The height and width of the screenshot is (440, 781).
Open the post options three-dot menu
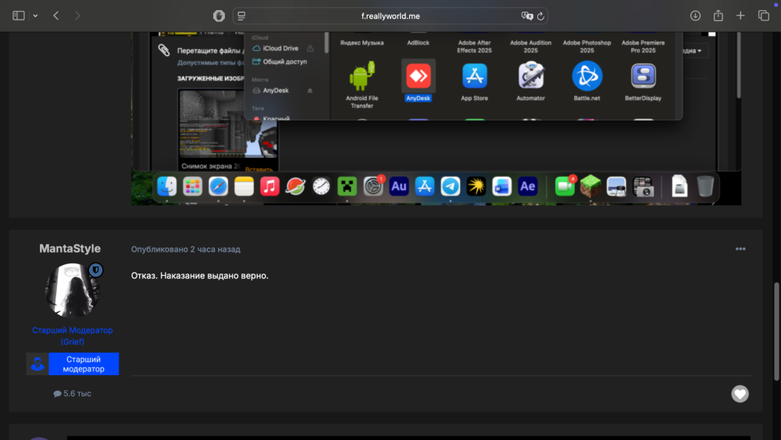click(x=740, y=249)
